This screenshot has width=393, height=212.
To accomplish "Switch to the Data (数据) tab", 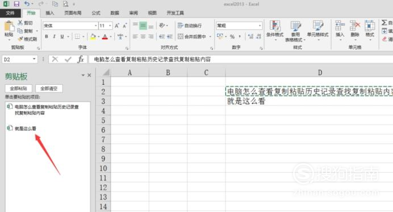I will [115, 13].
